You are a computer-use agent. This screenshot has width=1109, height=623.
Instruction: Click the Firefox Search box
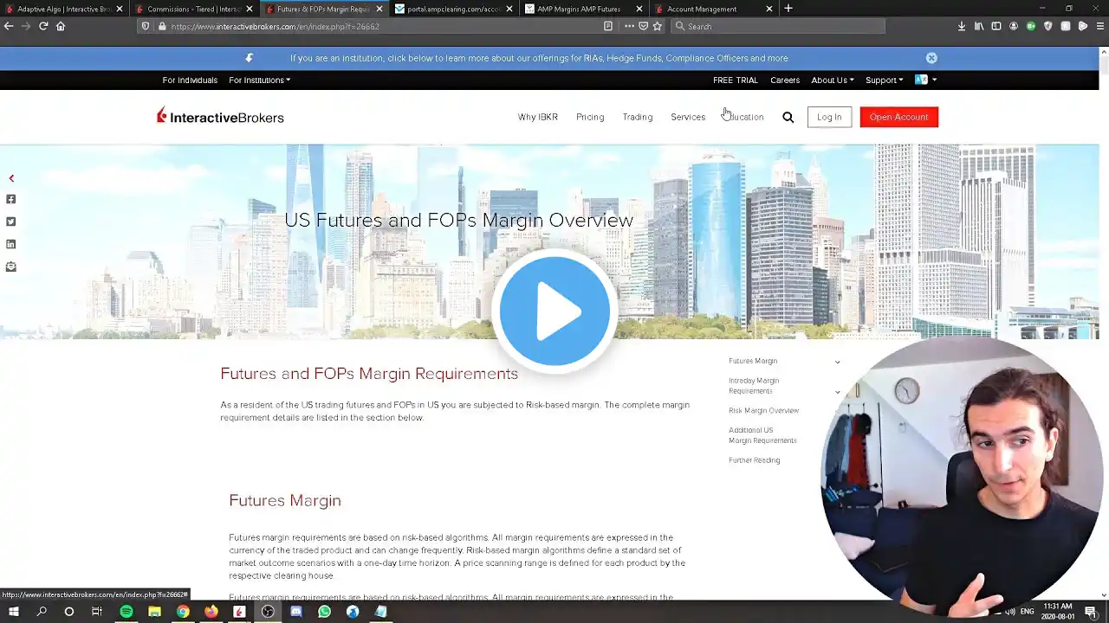click(777, 26)
